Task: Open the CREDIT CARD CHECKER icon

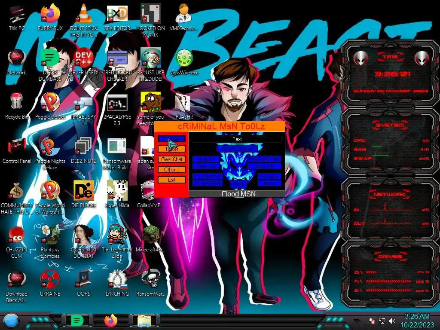Action: (117, 65)
